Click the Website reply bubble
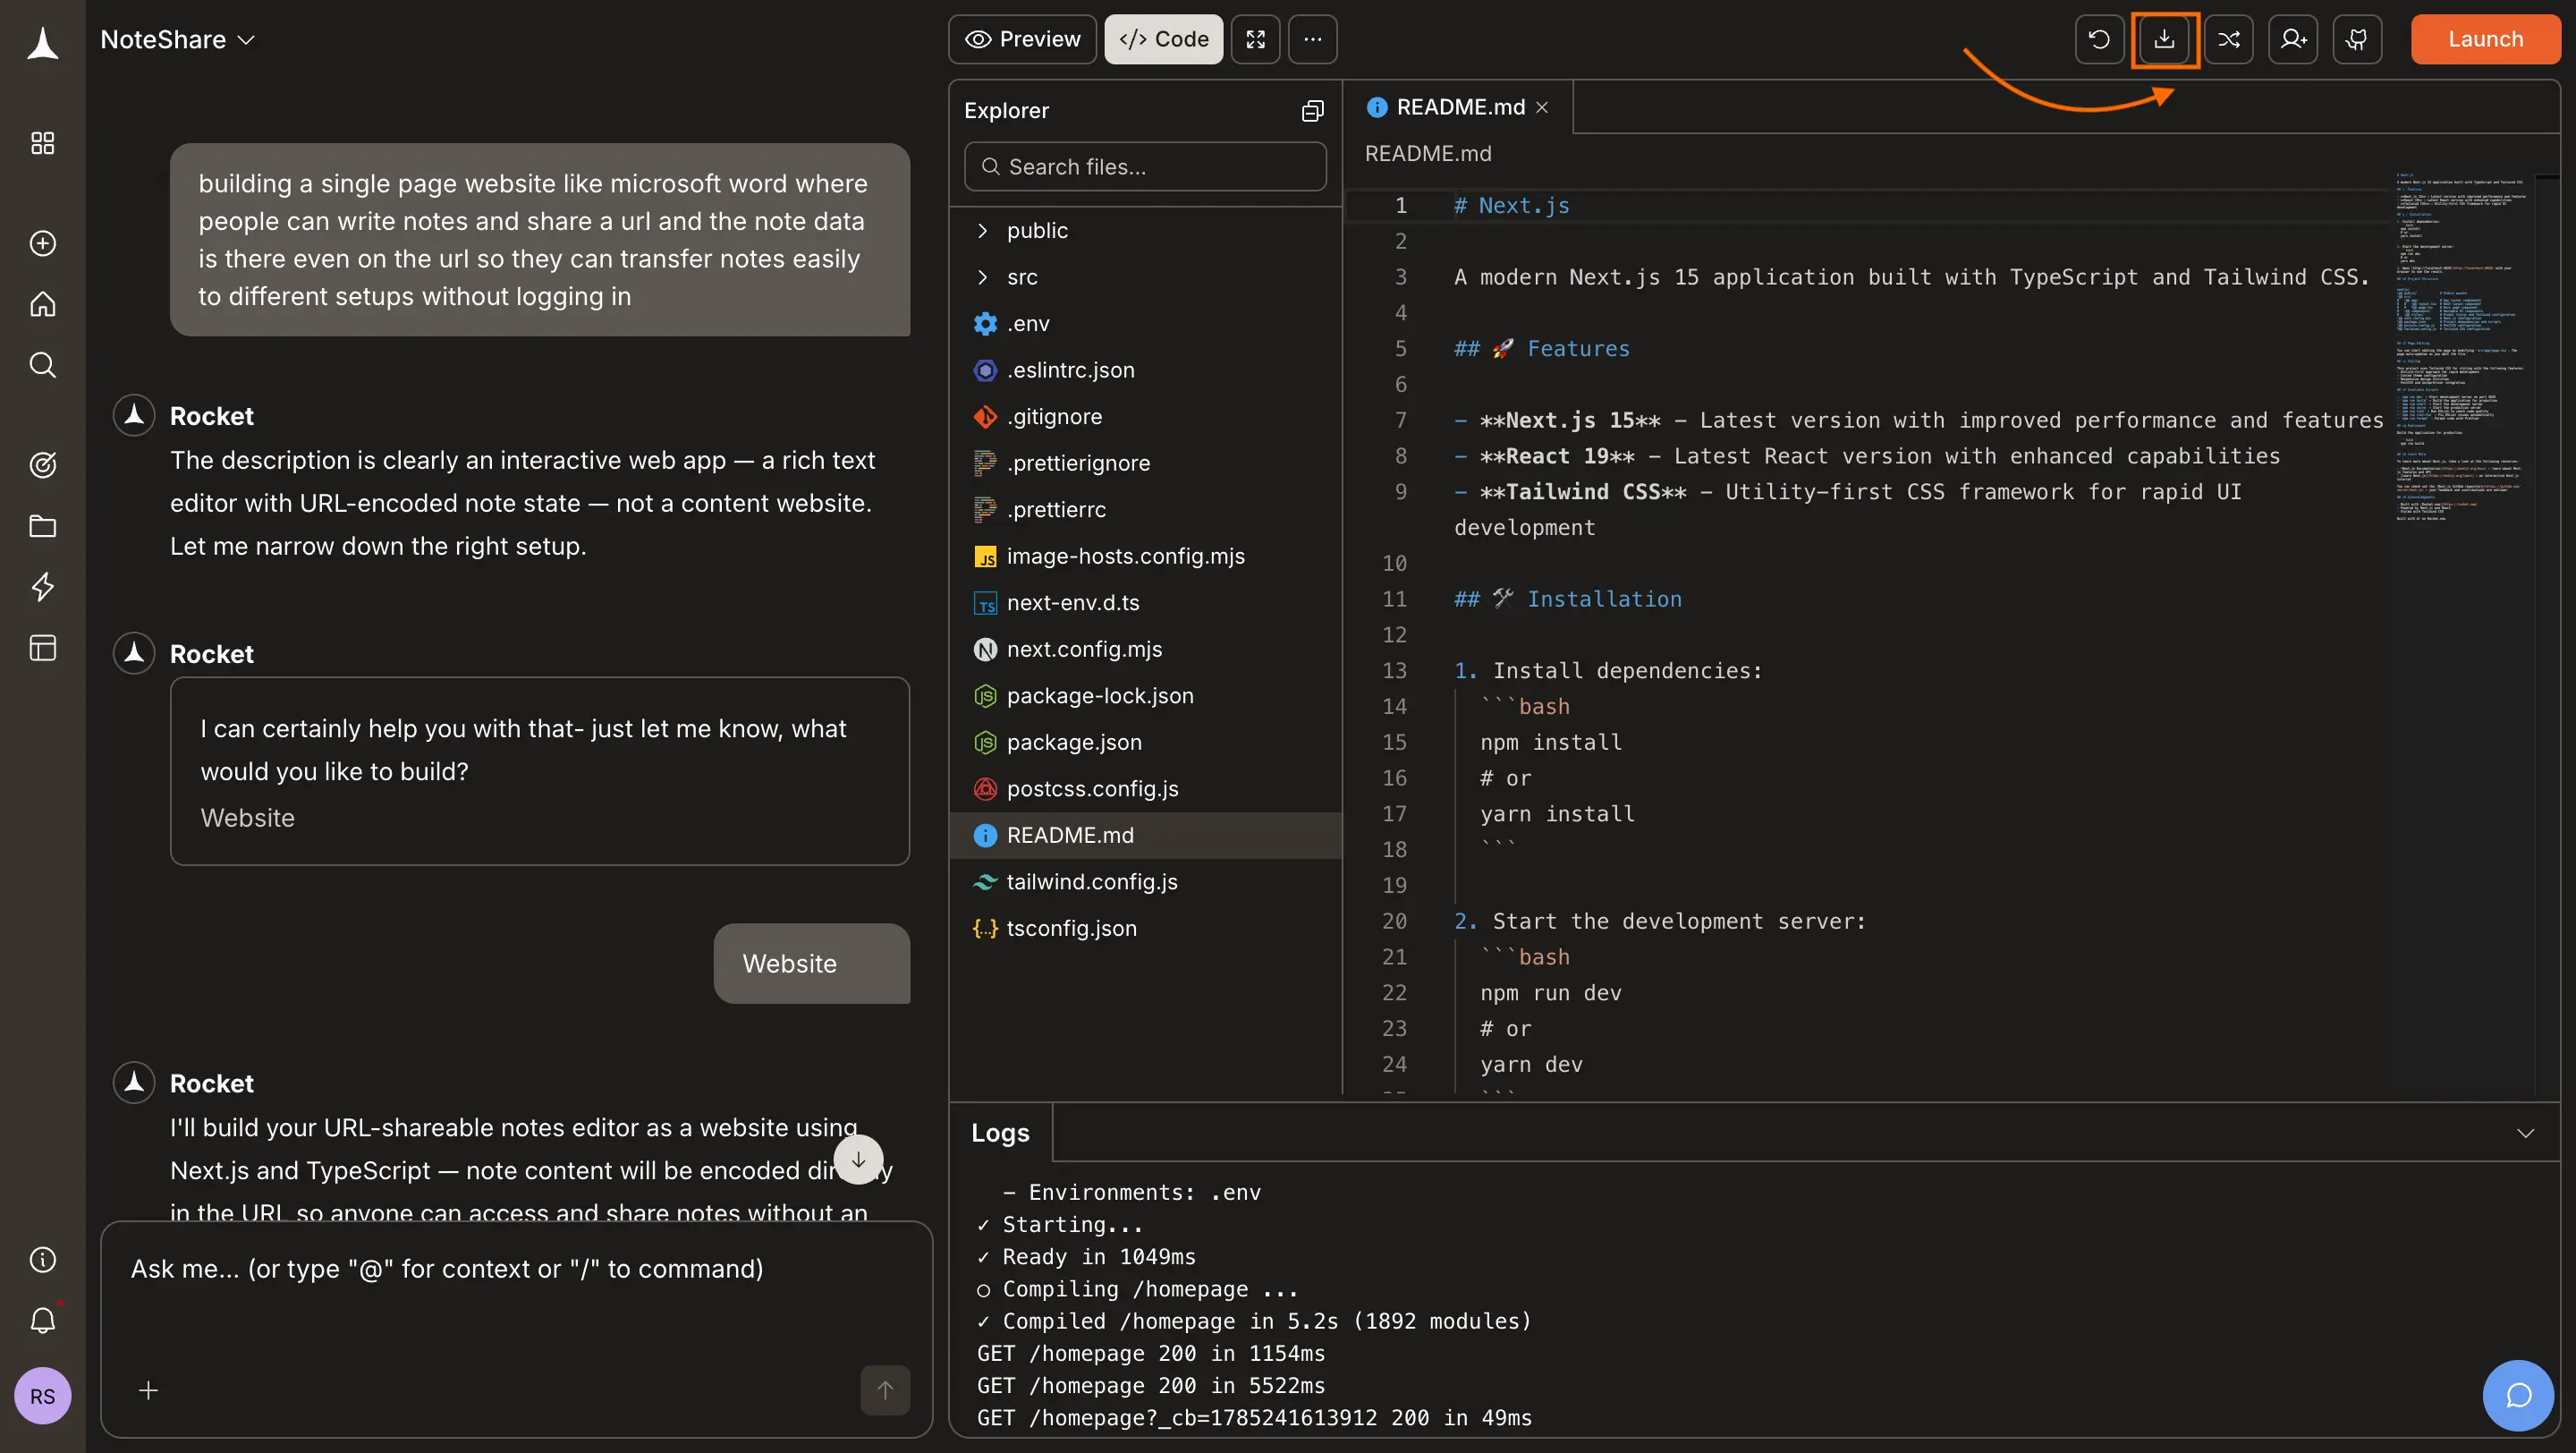 click(811, 964)
